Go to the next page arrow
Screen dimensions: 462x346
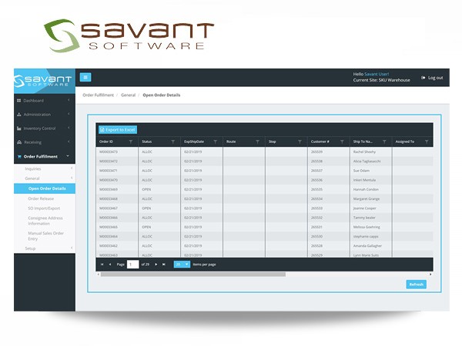(156, 264)
